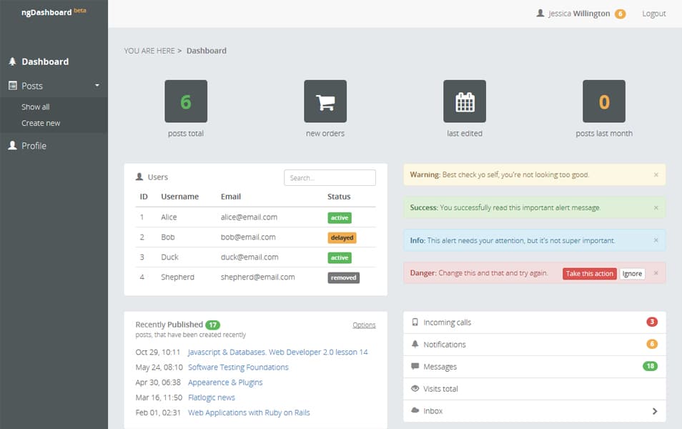Viewport: 682px width, 429px height.
Task: Expand the Inbox row chevron
Action: click(653, 410)
